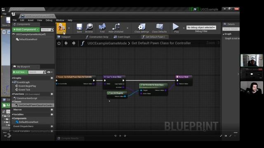Open the Help menu
This screenshot has height=148, width=264.
coord(70,20)
